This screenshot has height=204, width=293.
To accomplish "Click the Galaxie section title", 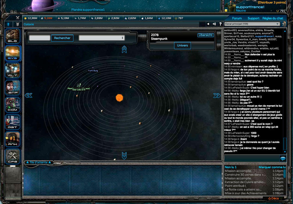I will click(29, 24).
